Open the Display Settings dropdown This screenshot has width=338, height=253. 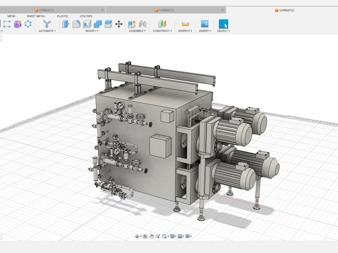[172, 236]
